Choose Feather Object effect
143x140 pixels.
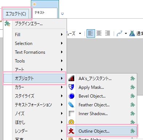[x=102, y=105]
